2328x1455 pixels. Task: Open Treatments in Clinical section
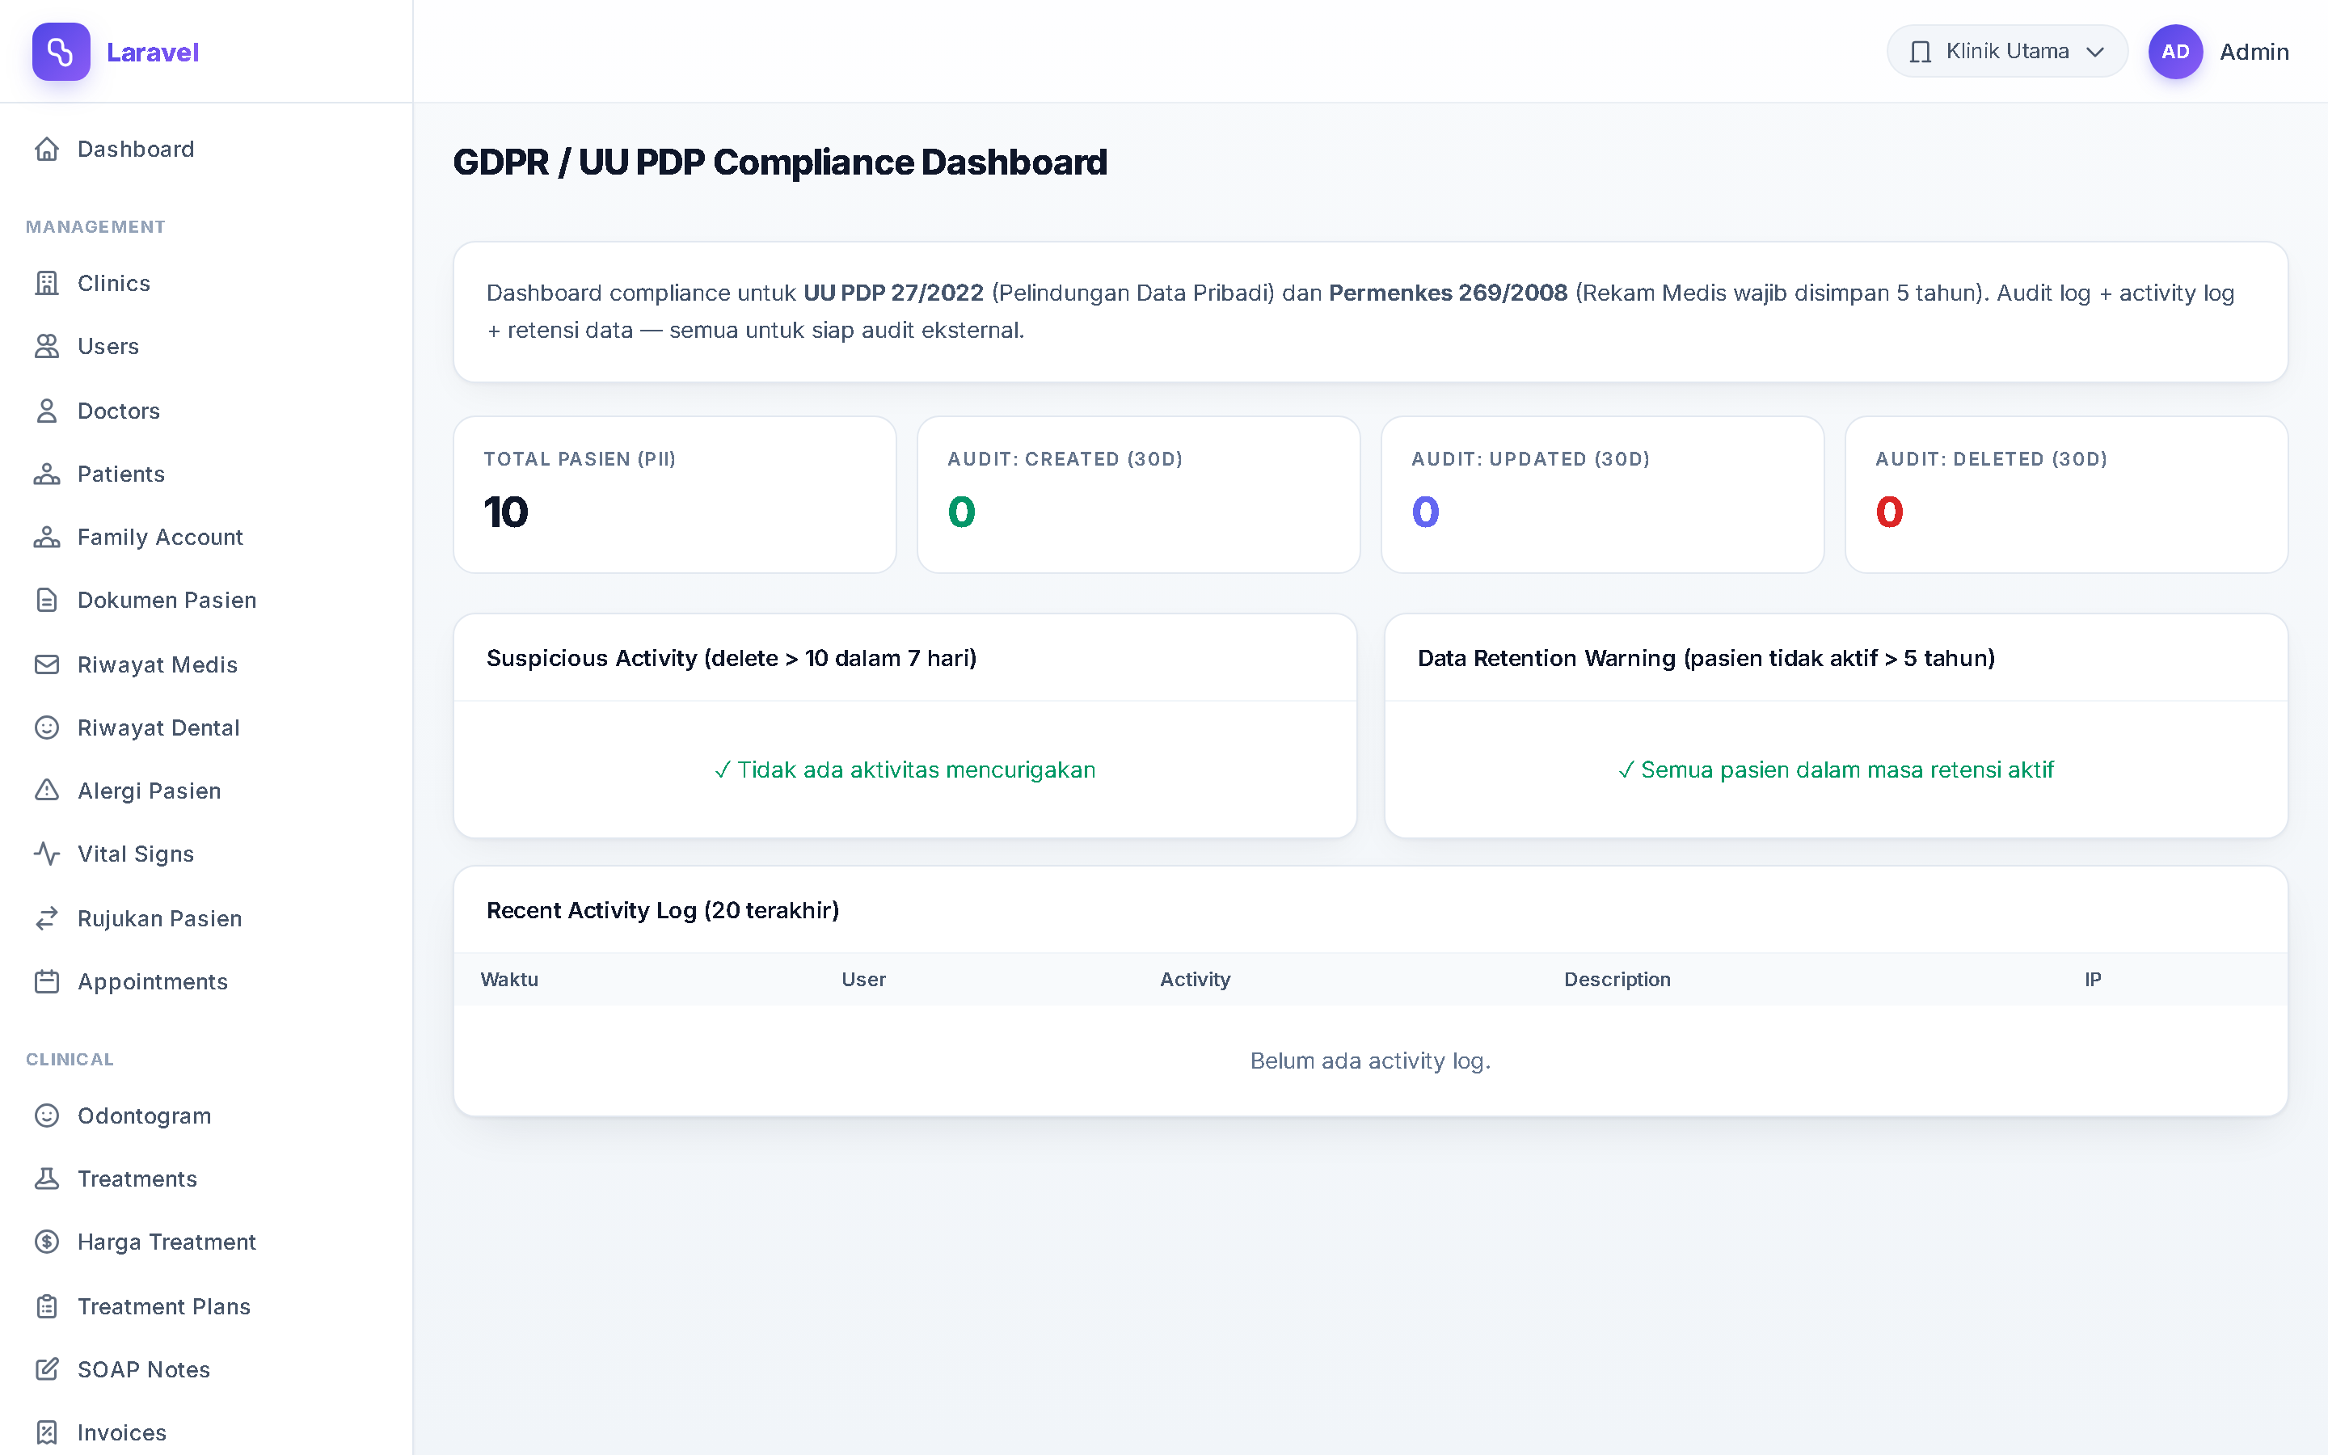(x=206, y=1179)
